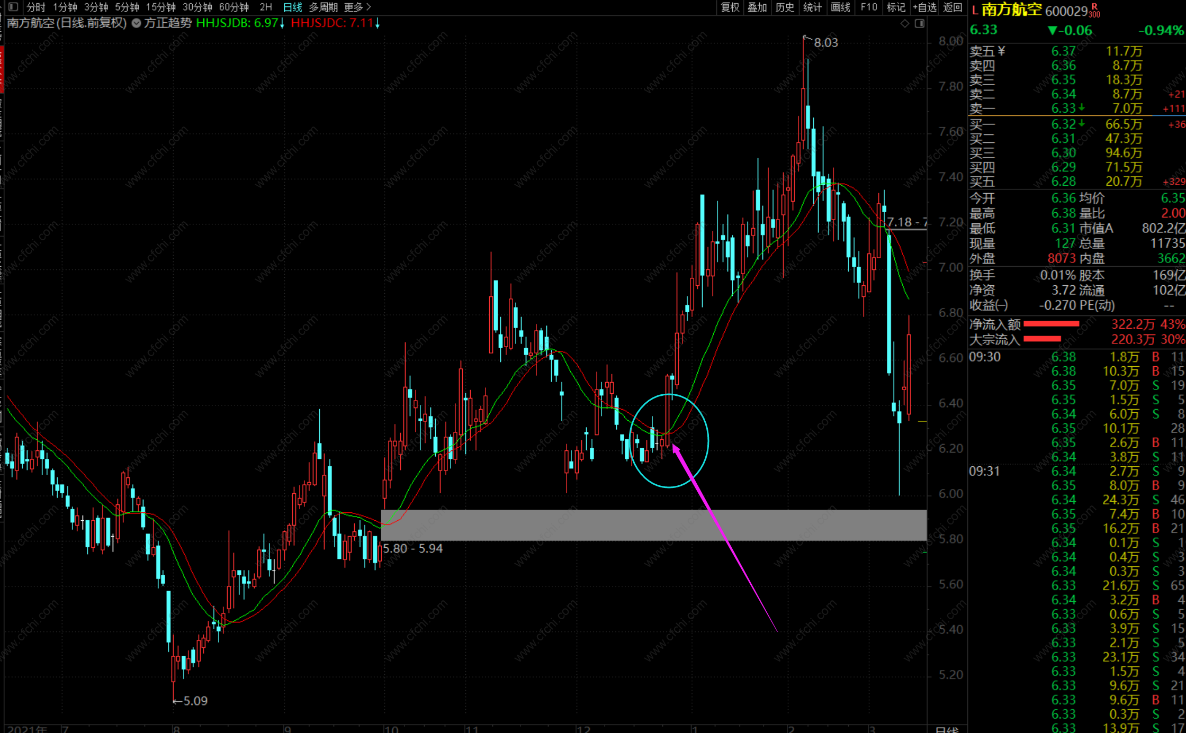Switch to the 分时 intraday tab
1186x733 pixels.
pyautogui.click(x=36, y=7)
